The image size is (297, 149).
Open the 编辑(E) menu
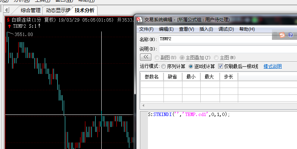coord(166,29)
